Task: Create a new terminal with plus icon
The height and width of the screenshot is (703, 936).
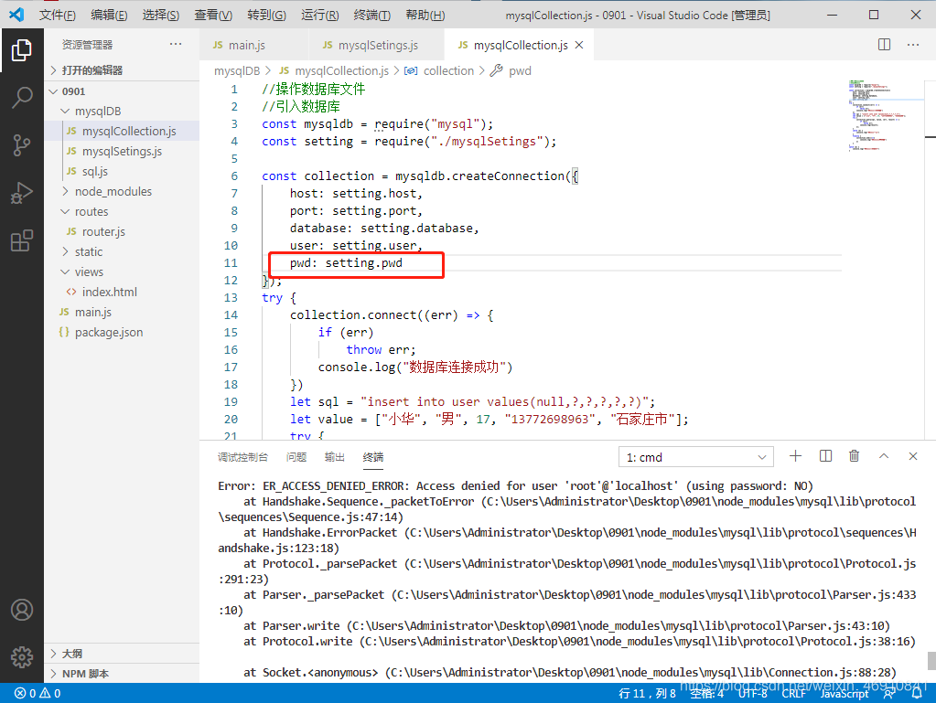Action: tap(795, 456)
